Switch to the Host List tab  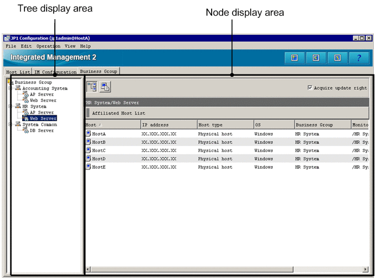click(18, 72)
